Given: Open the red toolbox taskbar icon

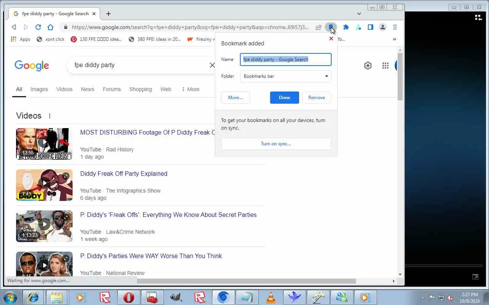Looking at the screenshot, I should (152, 297).
